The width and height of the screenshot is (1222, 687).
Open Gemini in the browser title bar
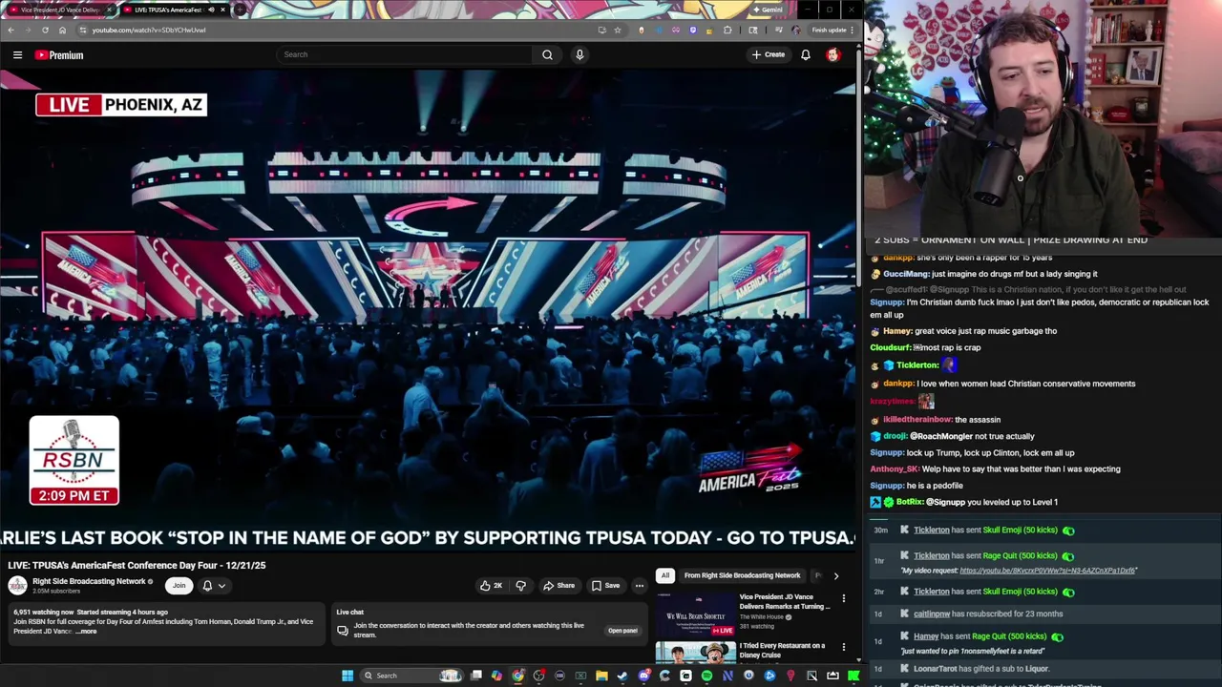(x=767, y=10)
